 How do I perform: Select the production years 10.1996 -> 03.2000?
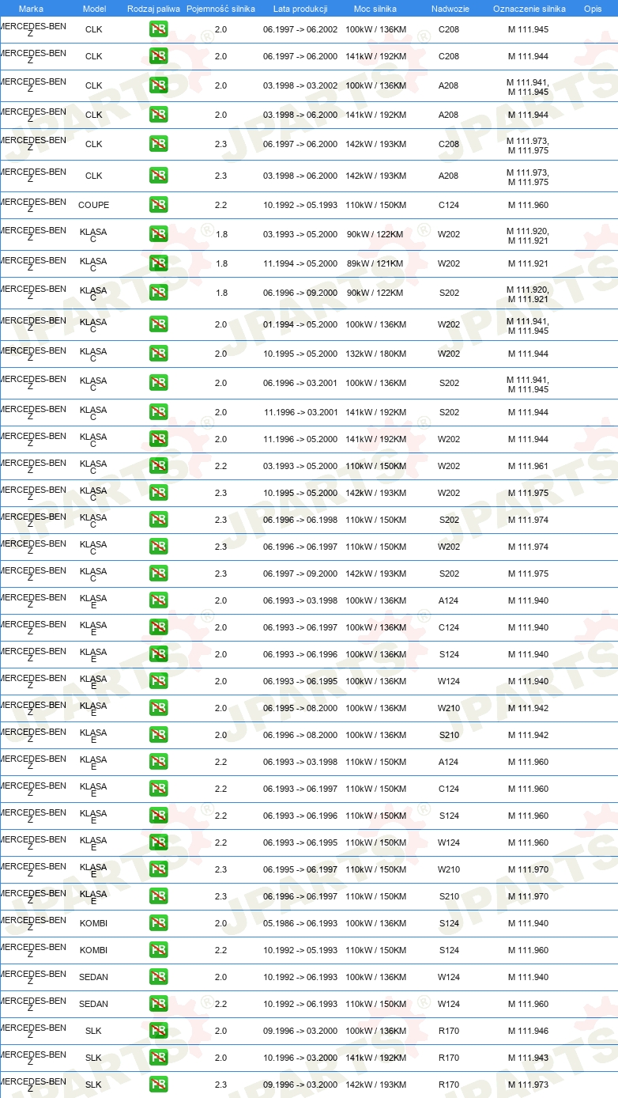(x=300, y=1058)
